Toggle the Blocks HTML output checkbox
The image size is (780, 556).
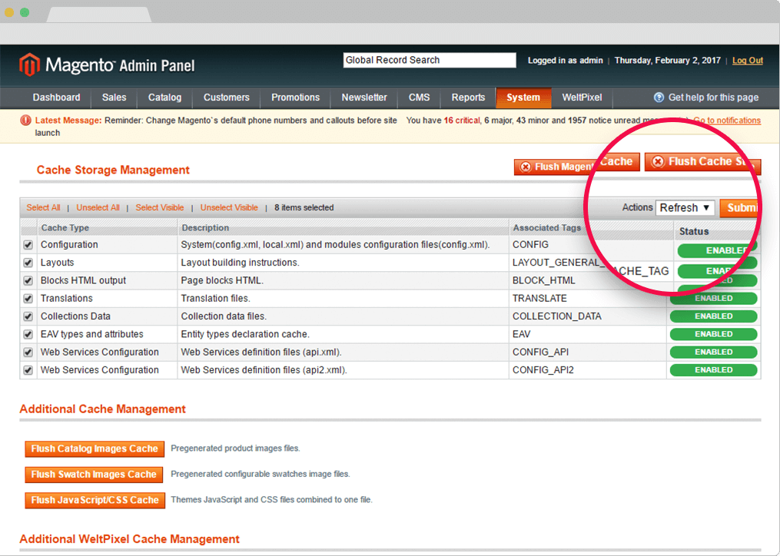tap(28, 280)
